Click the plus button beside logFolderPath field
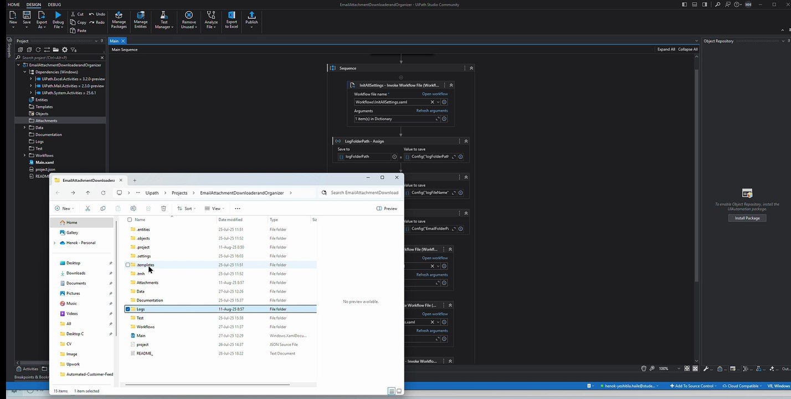This screenshot has height=399, width=791. pos(394,157)
